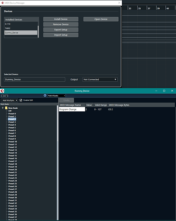The height and width of the screenshot is (221, 176).
Task: Collapse the New Bank tree node
Action: 3,108
